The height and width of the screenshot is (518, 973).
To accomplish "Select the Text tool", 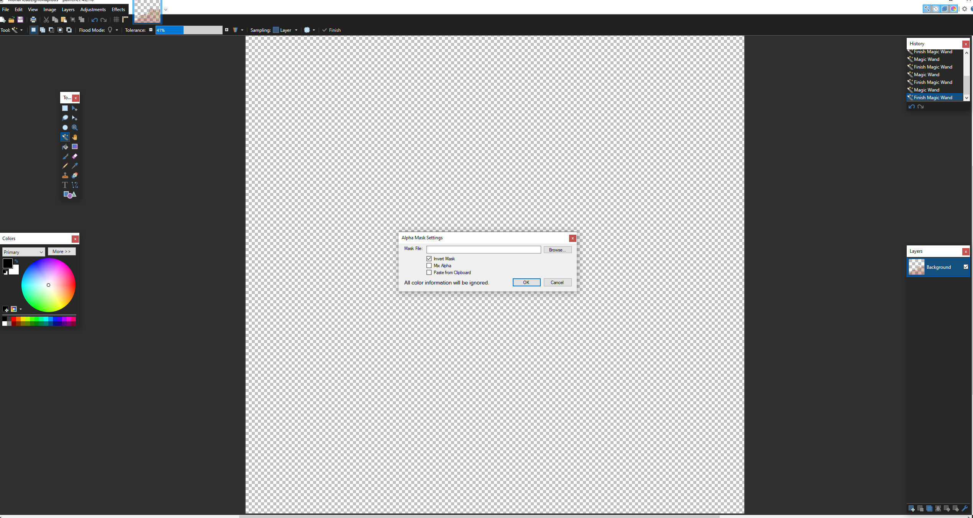I will pos(65,185).
